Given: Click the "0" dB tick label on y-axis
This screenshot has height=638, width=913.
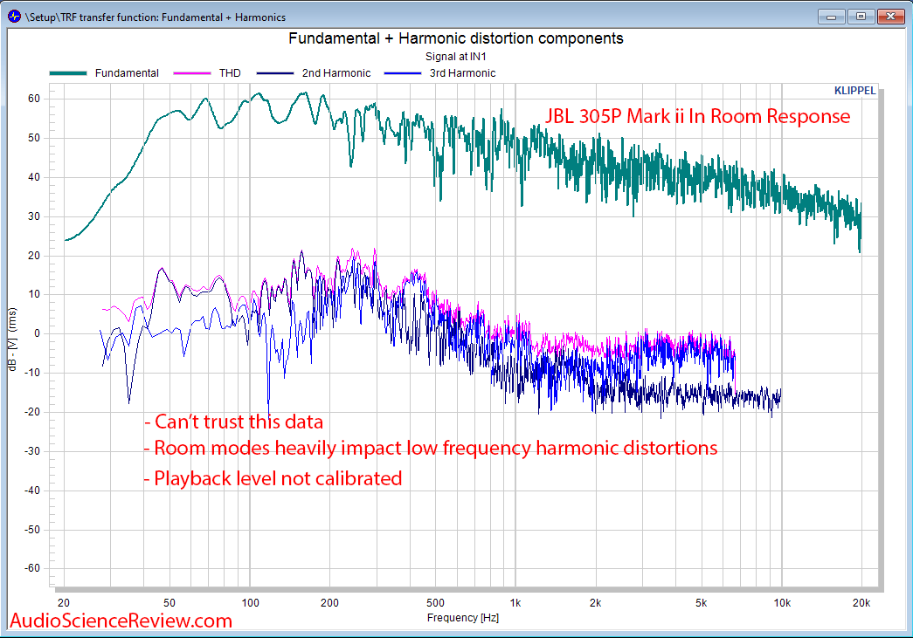Looking at the screenshot, I should tap(38, 333).
